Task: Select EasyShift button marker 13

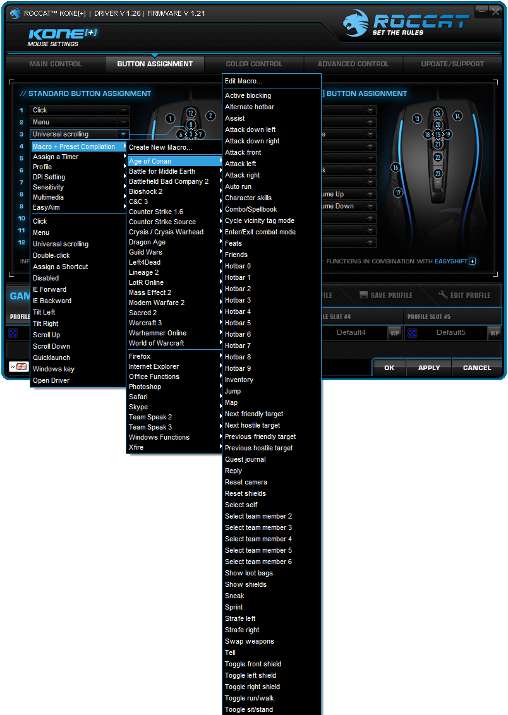Action: click(417, 119)
